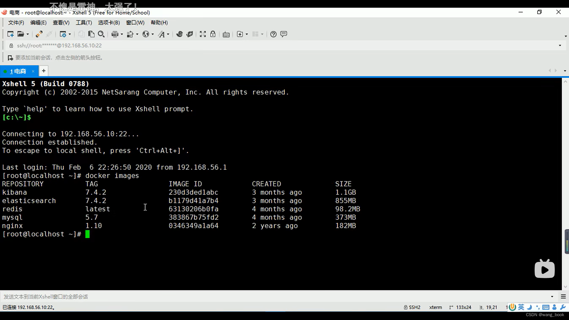Image resolution: width=569 pixels, height=320 pixels.
Task: Launch Xftp swirl icon in toolbar
Action: (x=179, y=34)
